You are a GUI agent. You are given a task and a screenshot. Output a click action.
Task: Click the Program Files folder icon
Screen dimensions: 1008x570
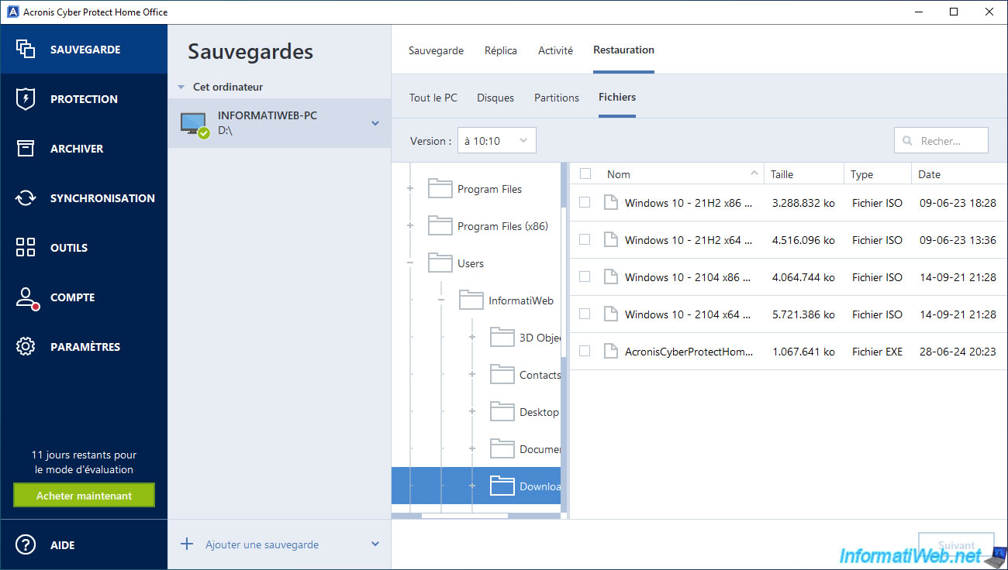[440, 189]
